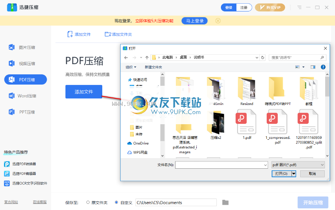Viewport: 335px width, 210px height.
Task: Select the 自定义 save radio button
Action: point(117,202)
